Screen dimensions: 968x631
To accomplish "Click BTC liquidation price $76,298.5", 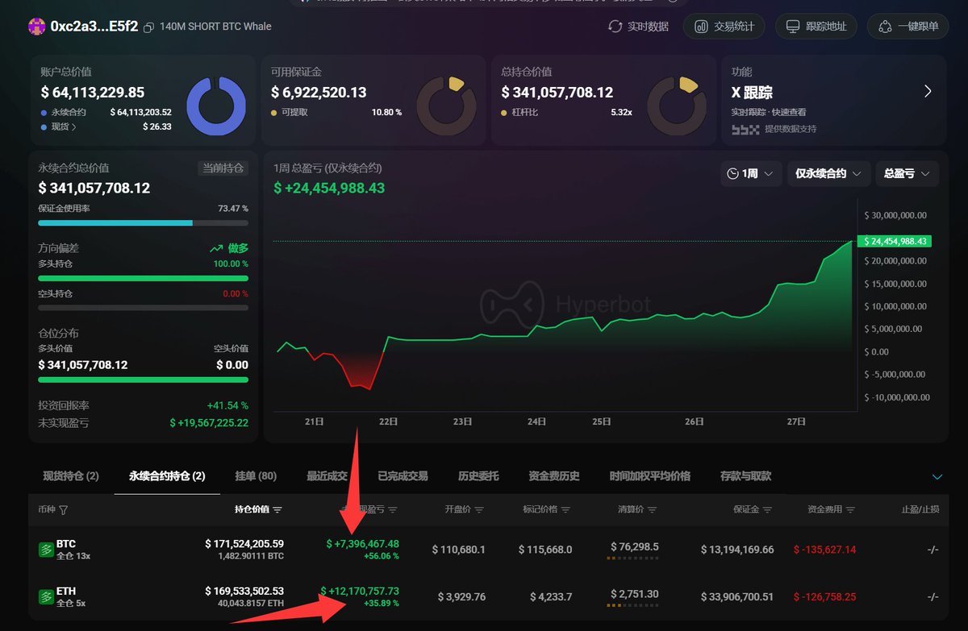I will [635, 546].
